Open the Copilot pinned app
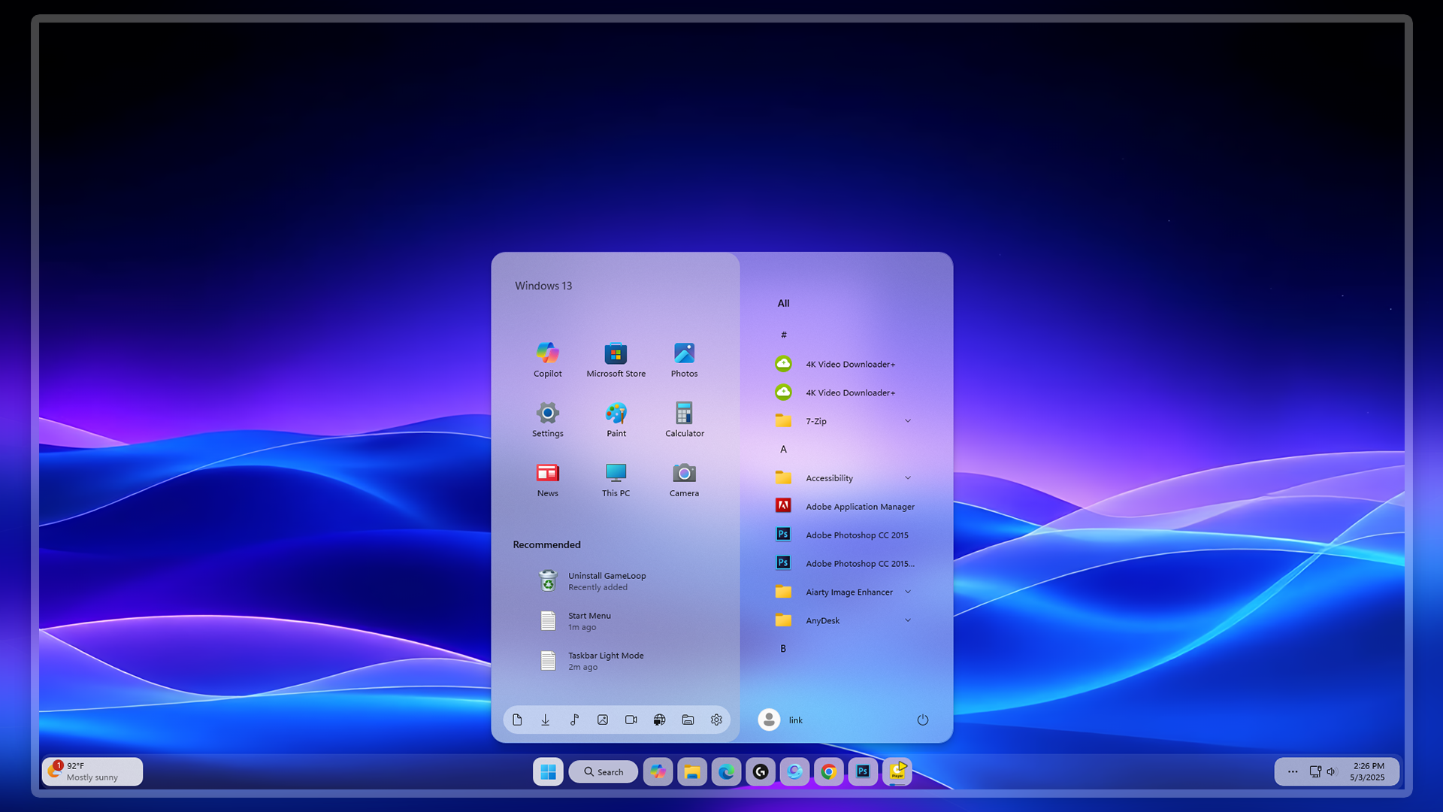Screen dimensions: 1443x812 (x=547, y=359)
